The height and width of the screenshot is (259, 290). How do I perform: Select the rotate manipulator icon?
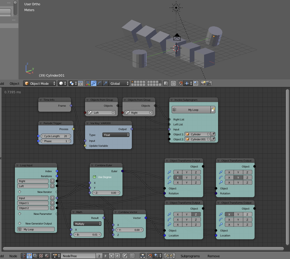[99, 83]
